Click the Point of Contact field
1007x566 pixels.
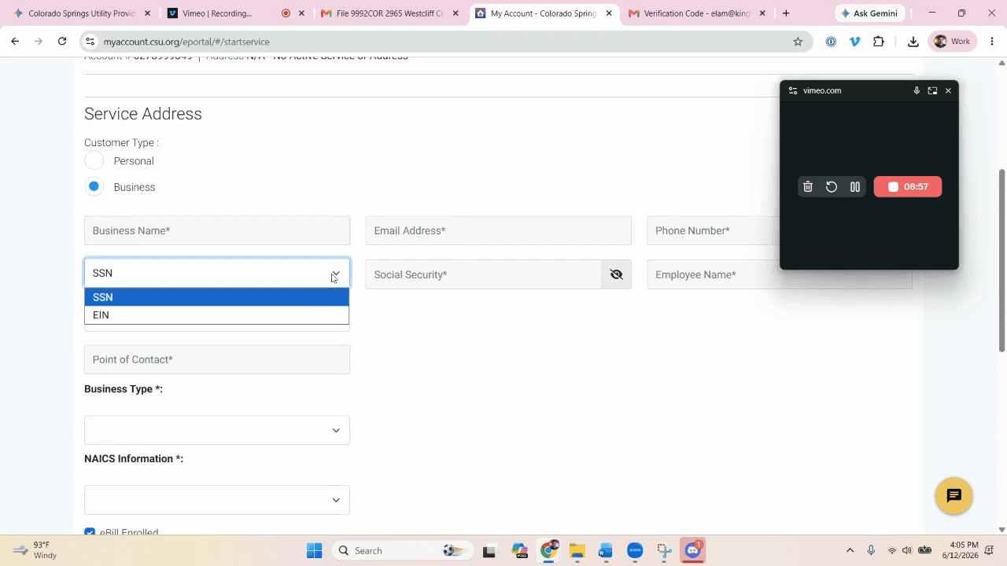[217, 359]
